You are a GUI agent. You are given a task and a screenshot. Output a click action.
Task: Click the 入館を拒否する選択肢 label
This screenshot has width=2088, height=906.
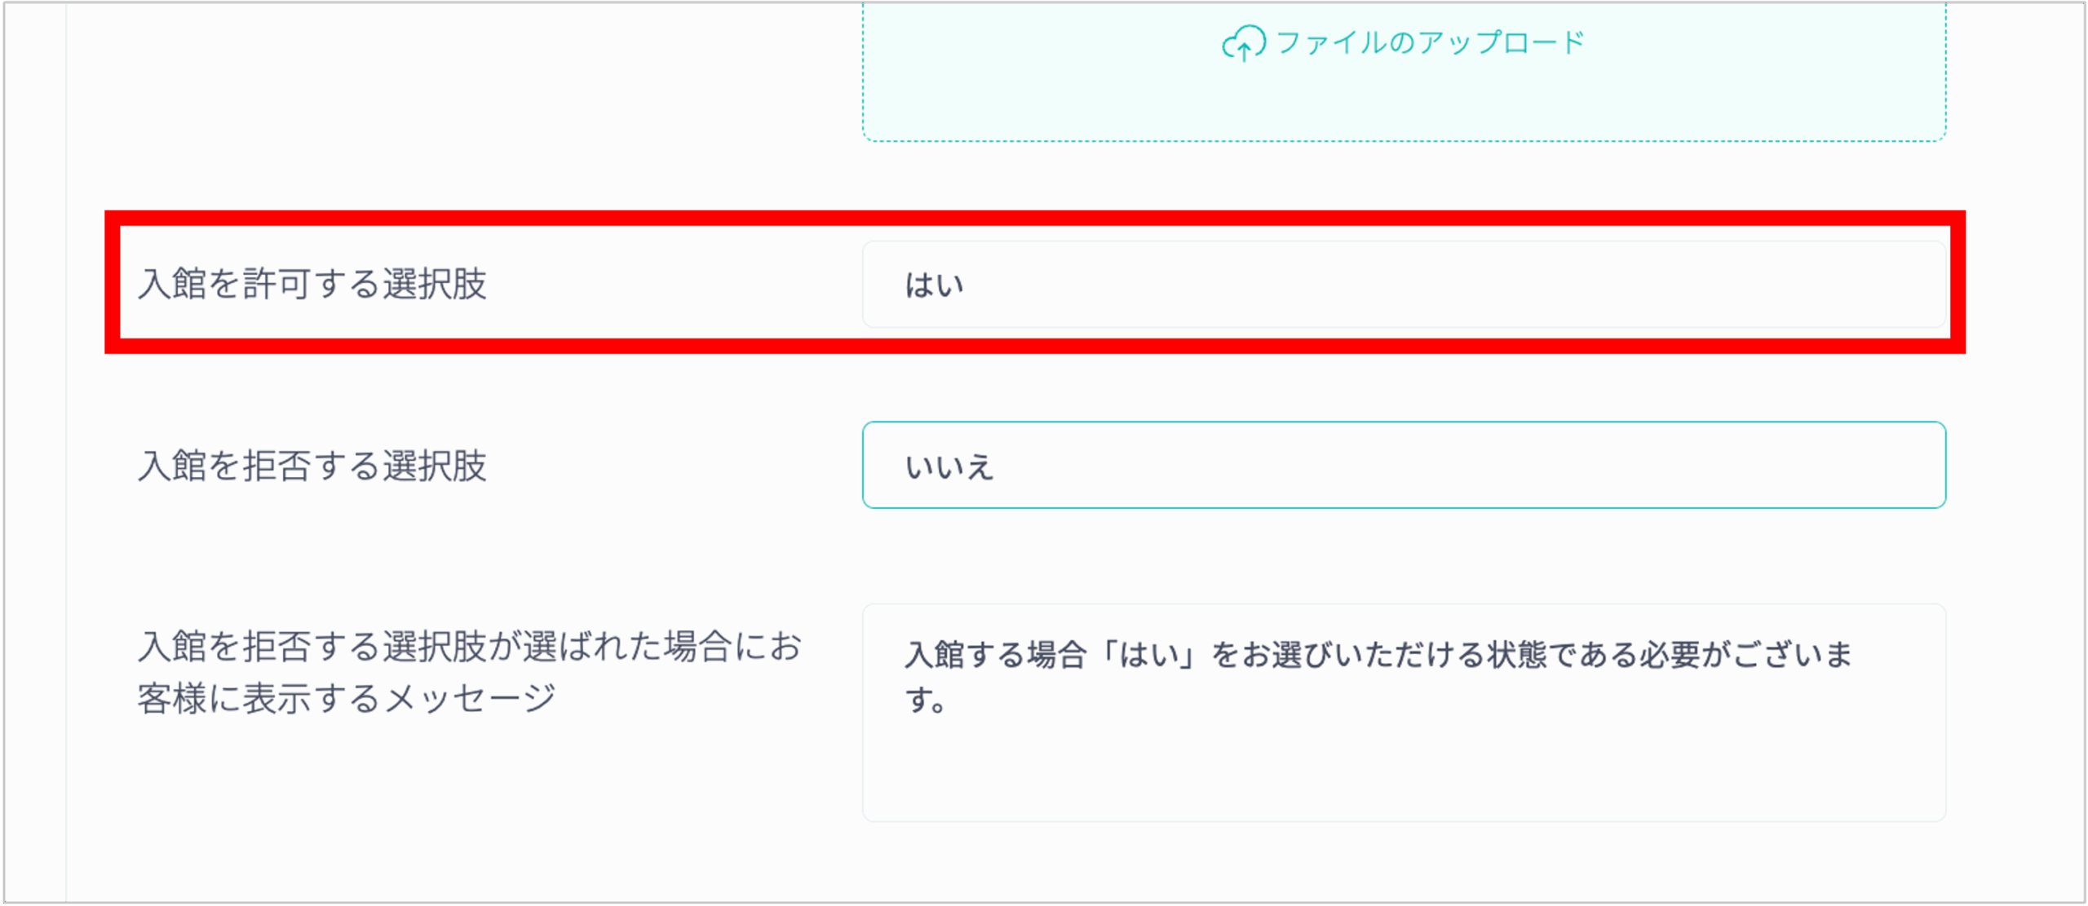coord(312,466)
